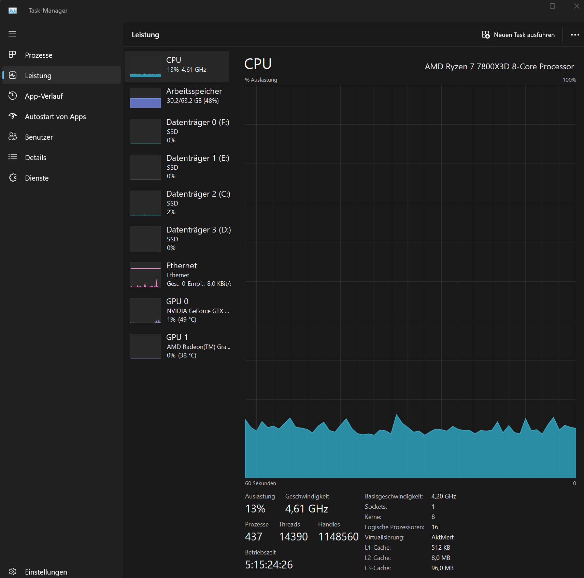Click the Leistung page heading
This screenshot has height=578, width=584.
(145, 35)
